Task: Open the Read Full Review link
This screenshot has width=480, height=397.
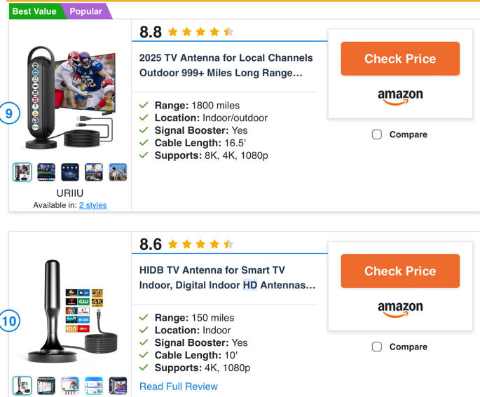Action: [179, 386]
